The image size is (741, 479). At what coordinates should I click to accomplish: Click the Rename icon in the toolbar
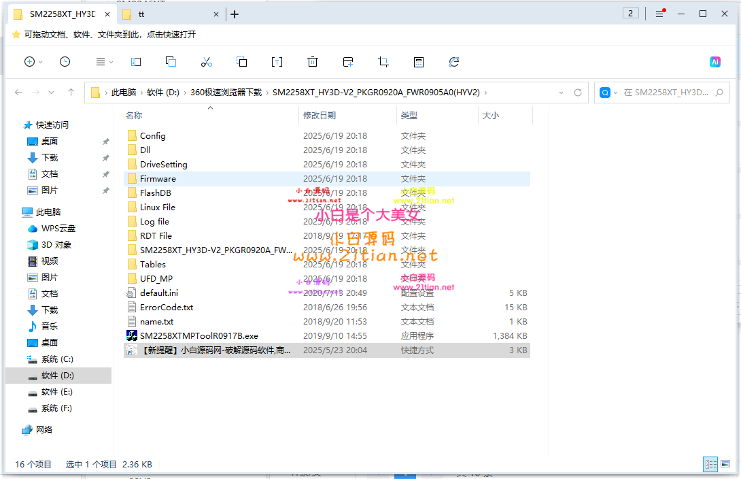(x=277, y=61)
